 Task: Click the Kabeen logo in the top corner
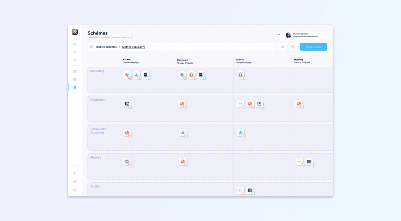coord(75,32)
